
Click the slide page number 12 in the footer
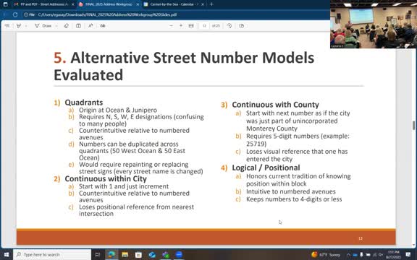pyautogui.click(x=361, y=238)
